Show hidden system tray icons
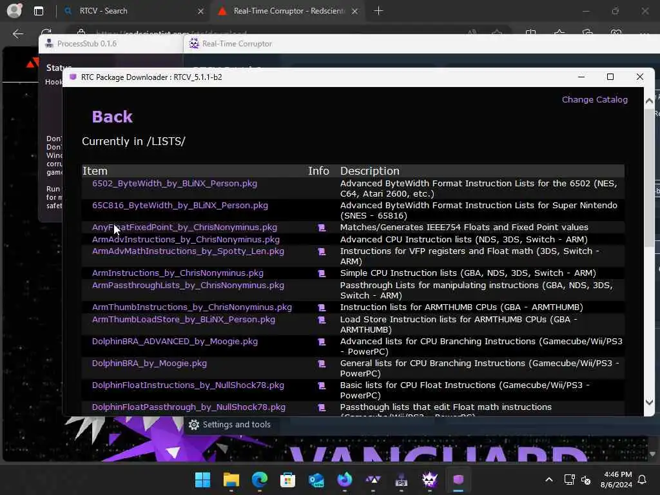 (x=549, y=480)
